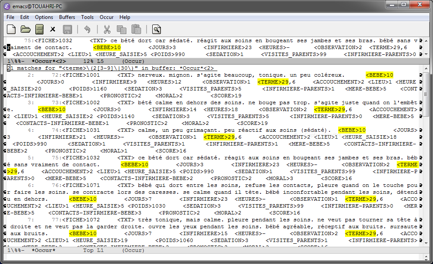The height and width of the screenshot is (264, 433).
Task: Open the Edit menu
Action: (x=24, y=17)
